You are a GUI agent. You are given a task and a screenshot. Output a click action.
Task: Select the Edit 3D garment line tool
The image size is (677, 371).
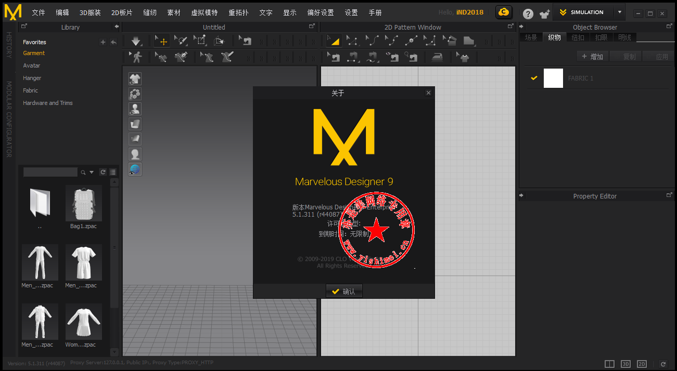[162, 57]
